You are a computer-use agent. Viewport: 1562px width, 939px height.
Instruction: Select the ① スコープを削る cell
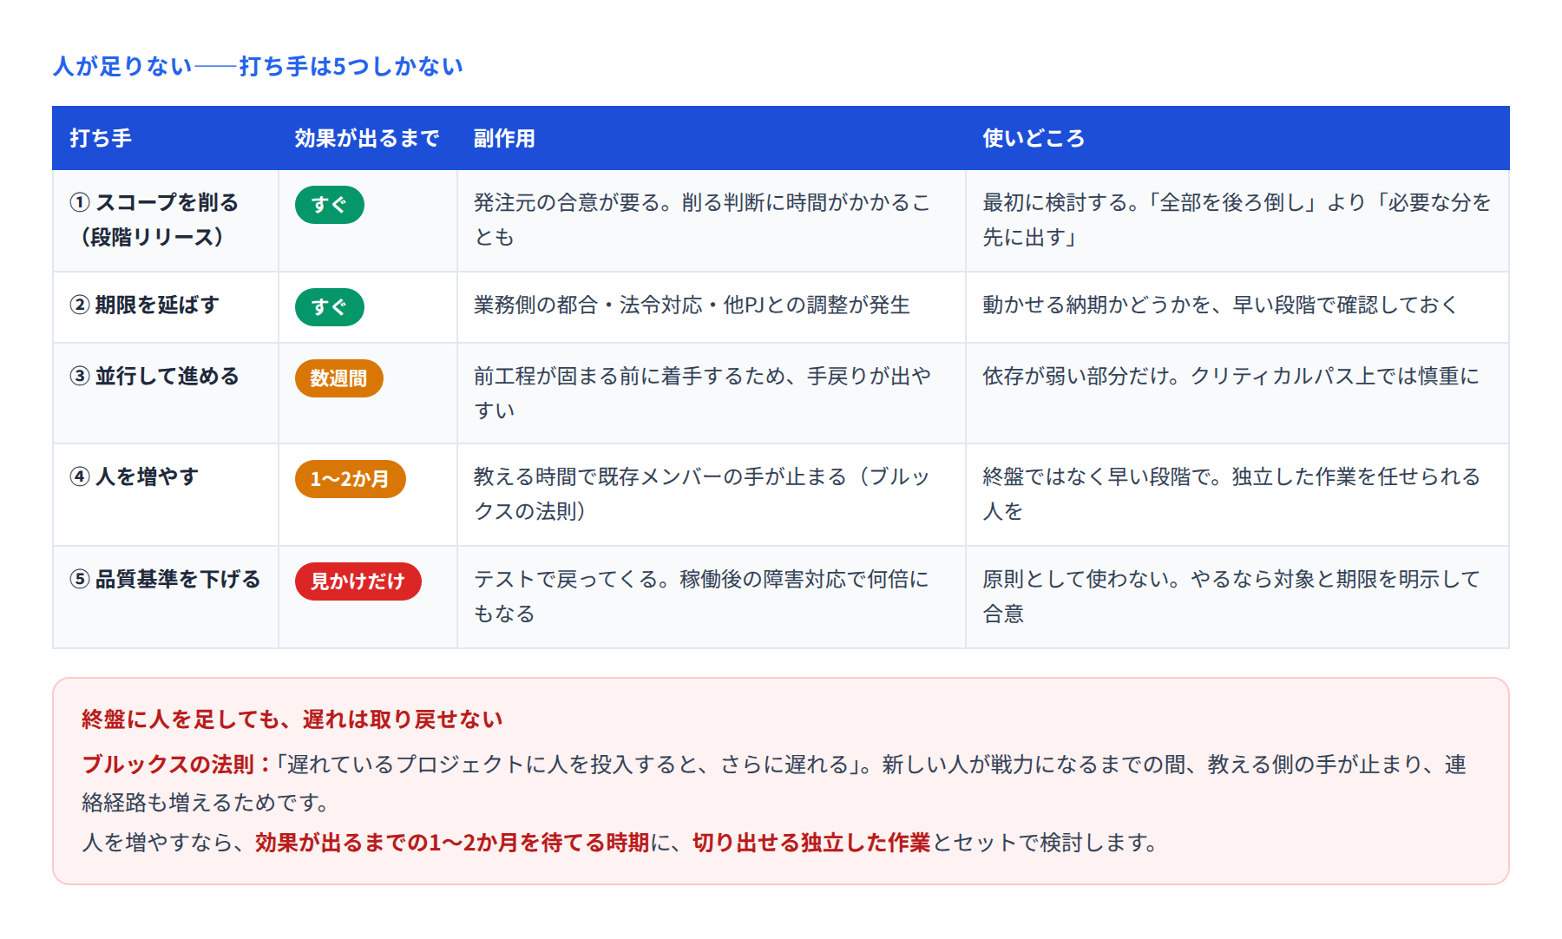pos(166,220)
